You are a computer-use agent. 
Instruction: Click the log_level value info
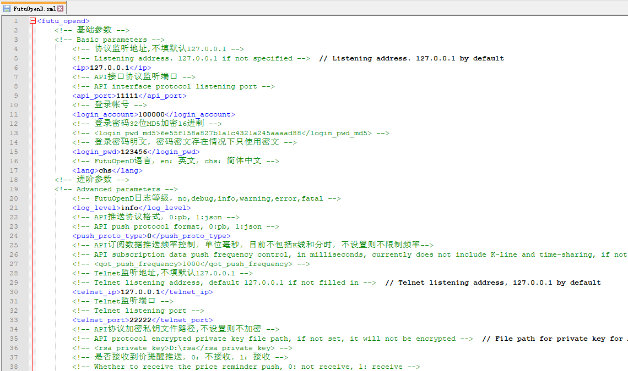(x=129, y=208)
